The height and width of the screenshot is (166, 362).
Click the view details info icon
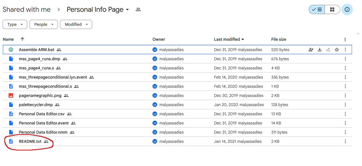(347, 9)
